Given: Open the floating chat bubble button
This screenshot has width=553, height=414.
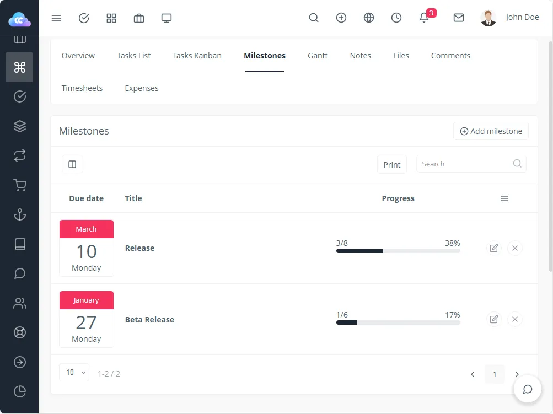Looking at the screenshot, I should (527, 389).
